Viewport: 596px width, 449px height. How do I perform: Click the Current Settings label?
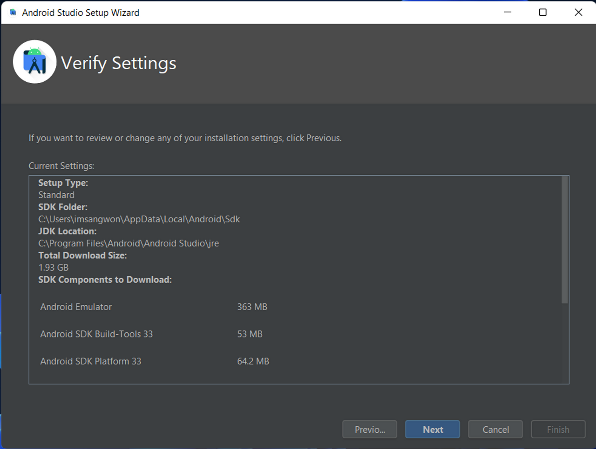tap(61, 166)
